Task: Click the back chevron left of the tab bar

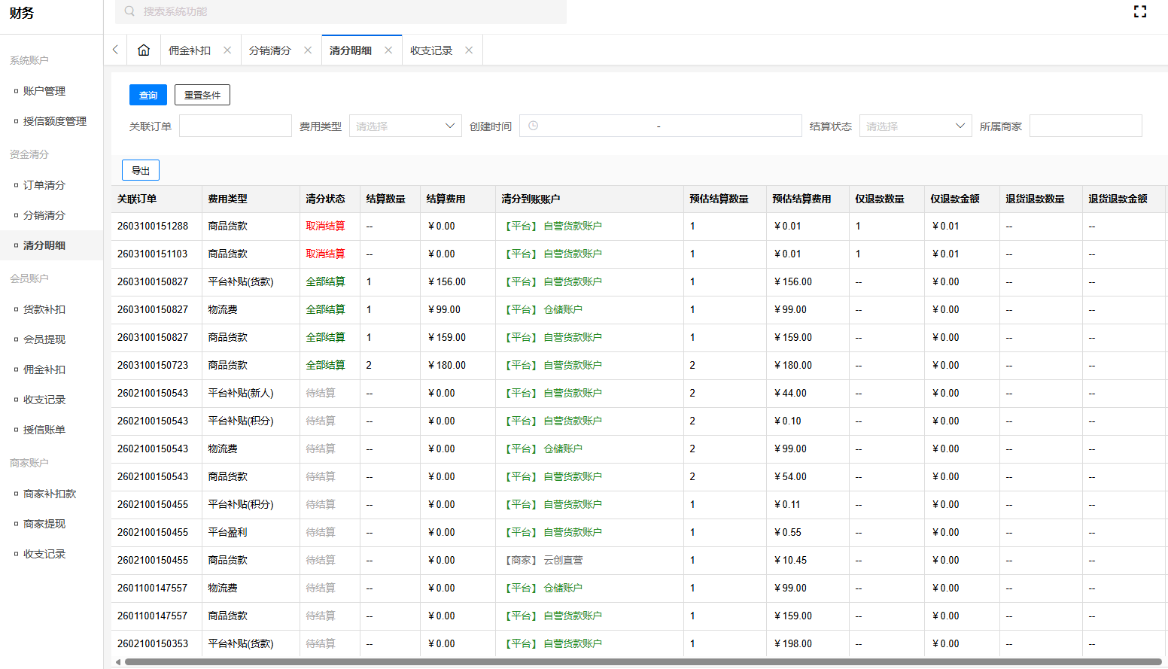Action: point(114,49)
